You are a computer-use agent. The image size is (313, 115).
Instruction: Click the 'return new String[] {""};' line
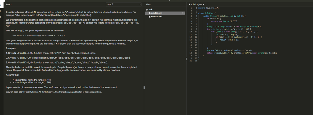coord(224,21)
